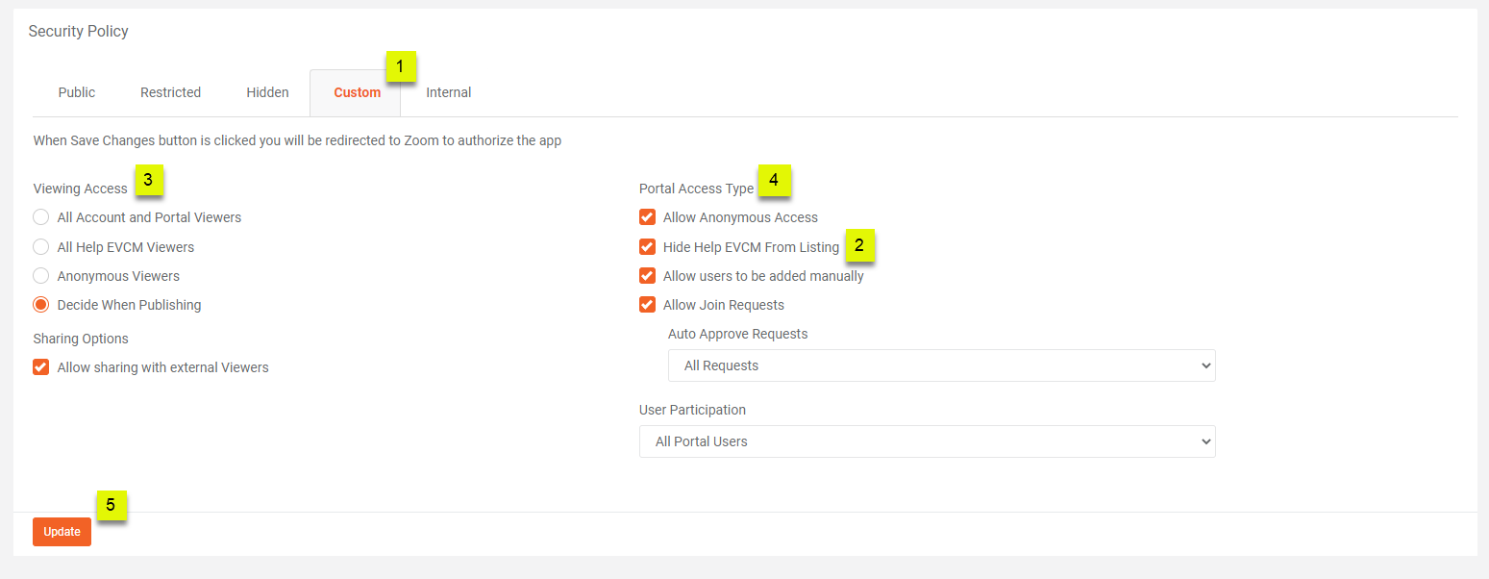Uncheck Allow sharing with external Viewers
This screenshot has width=1489, height=579.
41,367
